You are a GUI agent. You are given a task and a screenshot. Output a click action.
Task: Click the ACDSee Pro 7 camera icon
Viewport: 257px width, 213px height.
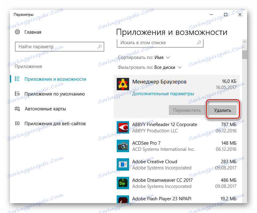123,146
